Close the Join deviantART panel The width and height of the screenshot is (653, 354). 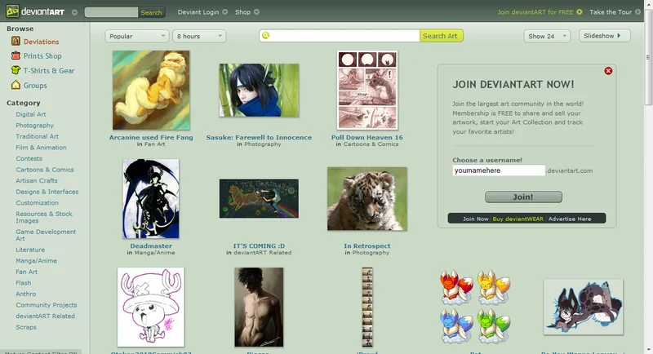[x=608, y=71]
